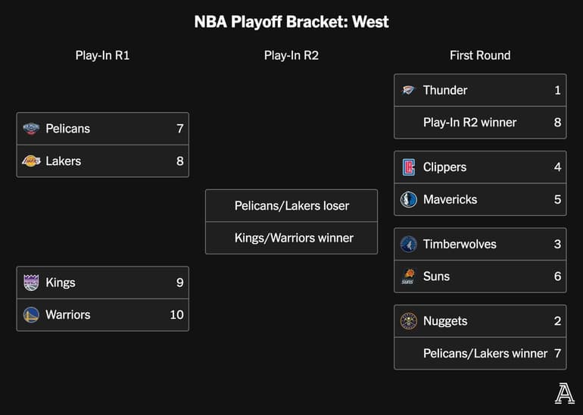
Task: Click the Kings/Warriors winner slot
Action: tap(291, 238)
